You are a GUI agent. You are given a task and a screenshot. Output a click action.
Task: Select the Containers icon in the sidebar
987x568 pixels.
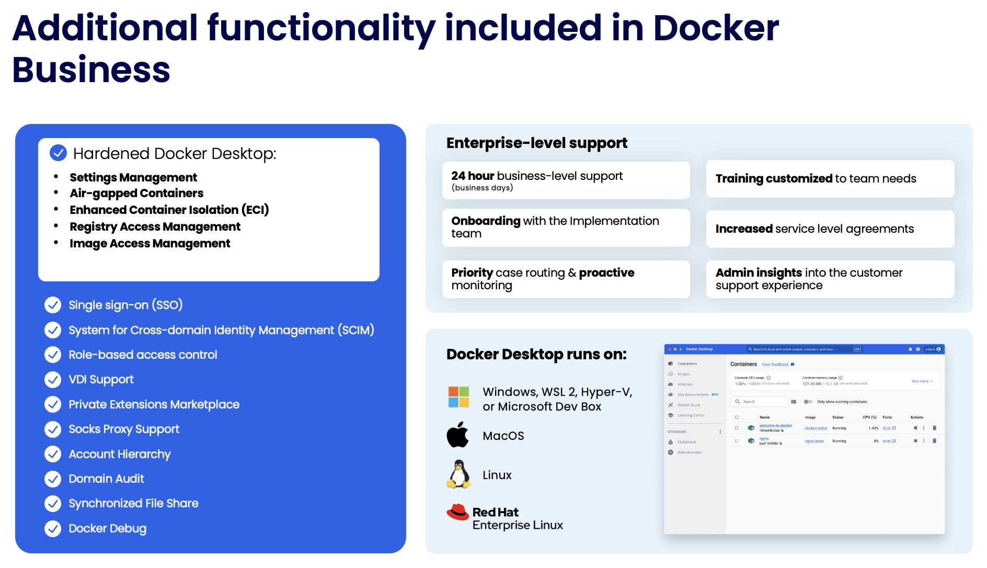coord(670,363)
